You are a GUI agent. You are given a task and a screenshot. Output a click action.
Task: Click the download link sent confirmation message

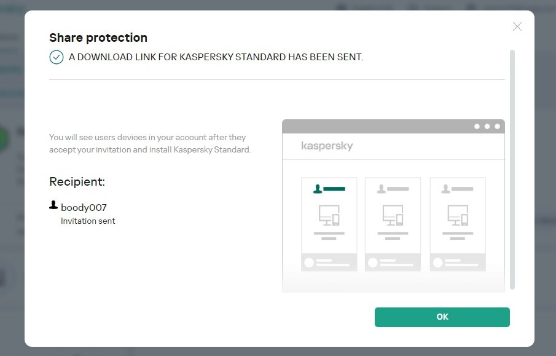[216, 57]
